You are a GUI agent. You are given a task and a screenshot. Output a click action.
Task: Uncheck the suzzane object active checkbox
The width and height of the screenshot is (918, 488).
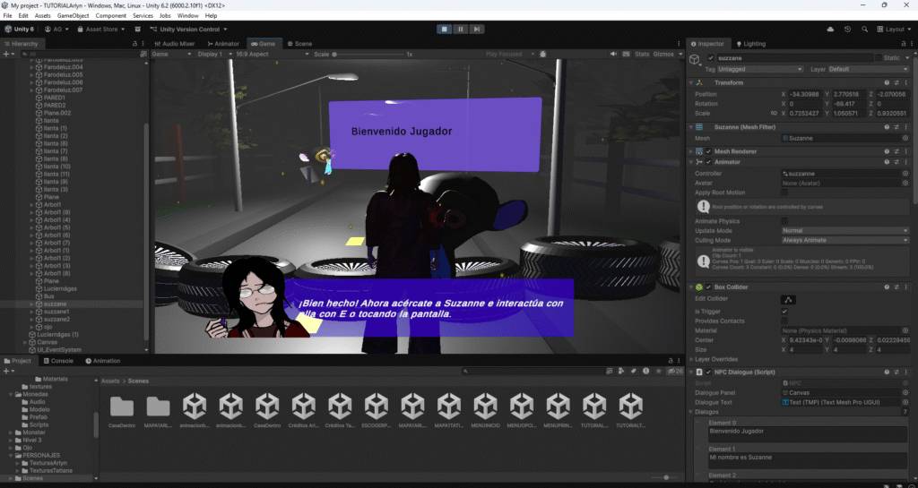click(x=710, y=58)
